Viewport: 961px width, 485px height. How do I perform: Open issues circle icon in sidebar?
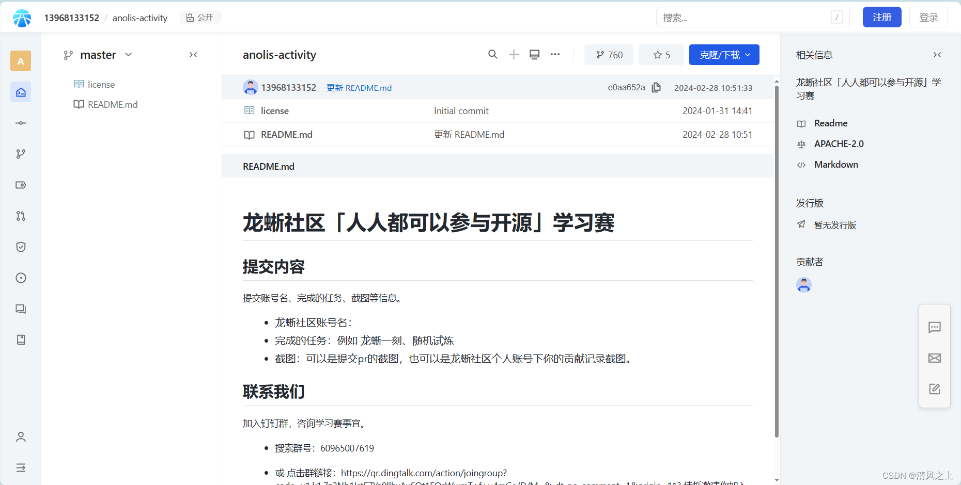coord(21,278)
